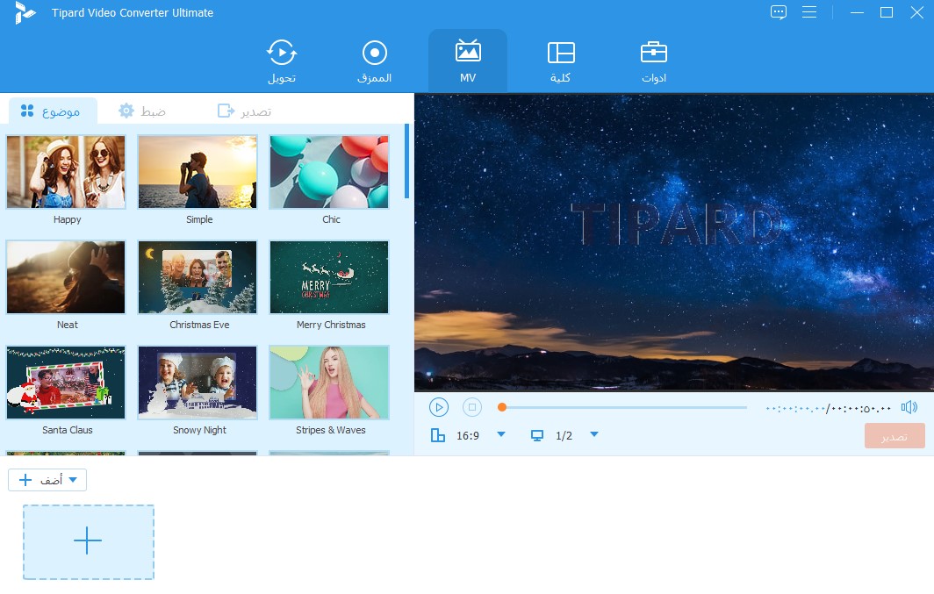Select the Christmas Eve theme thumbnail
This screenshot has width=934, height=594.
(198, 277)
